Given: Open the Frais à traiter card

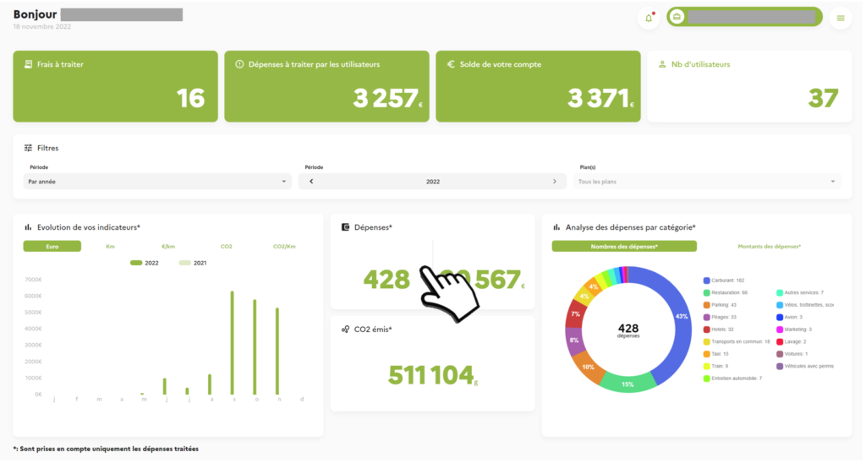Looking at the screenshot, I should point(115,87).
